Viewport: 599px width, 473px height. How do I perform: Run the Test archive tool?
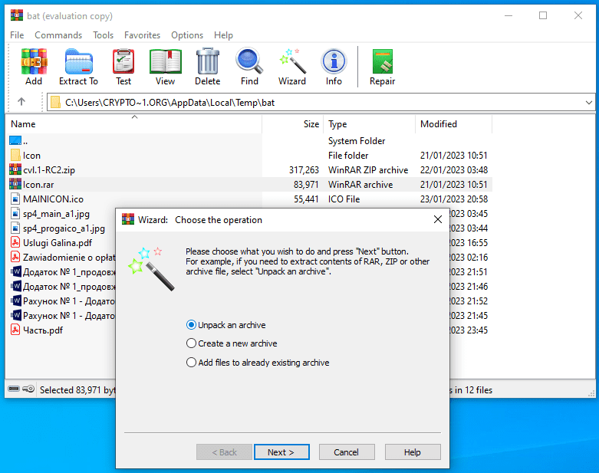(x=123, y=67)
